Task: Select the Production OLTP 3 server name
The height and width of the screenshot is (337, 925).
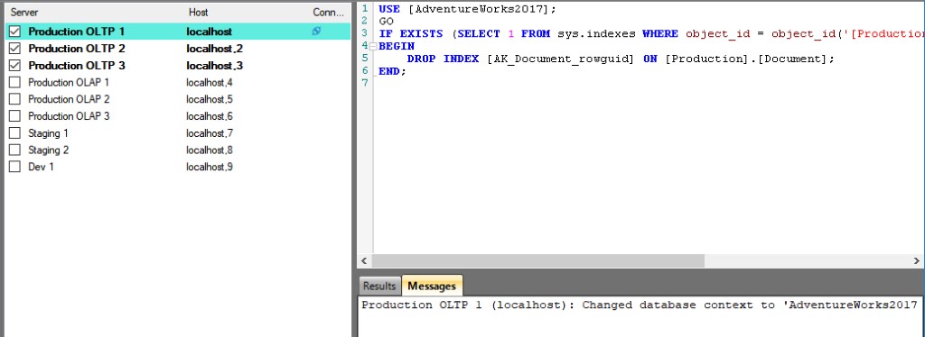Action: point(77,65)
